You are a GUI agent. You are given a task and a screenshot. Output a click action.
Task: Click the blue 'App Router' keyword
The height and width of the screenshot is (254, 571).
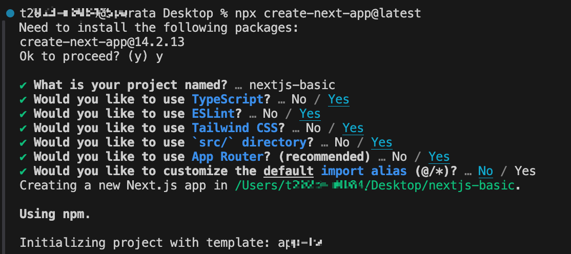pos(228,157)
